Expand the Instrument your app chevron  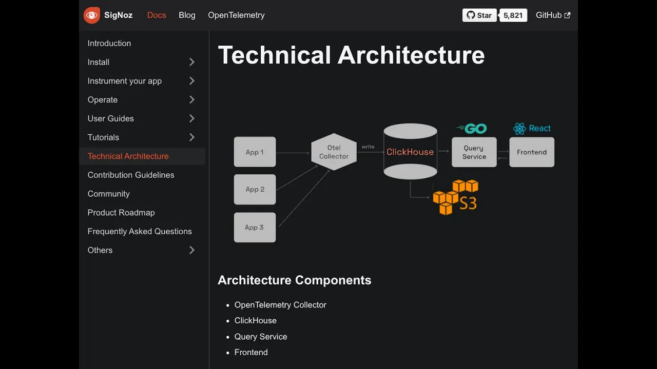pos(192,81)
